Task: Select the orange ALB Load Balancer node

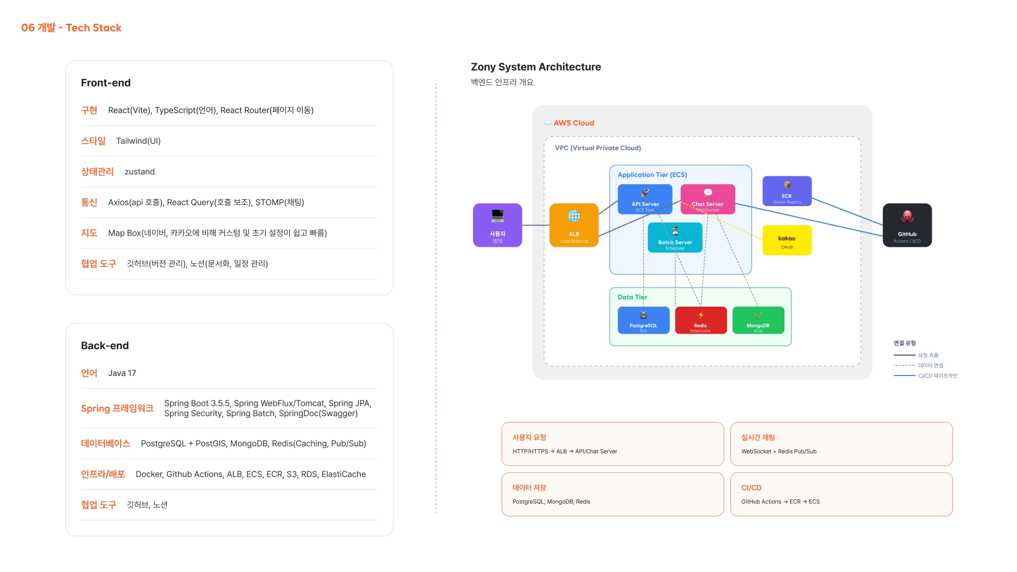Action: pos(574,225)
